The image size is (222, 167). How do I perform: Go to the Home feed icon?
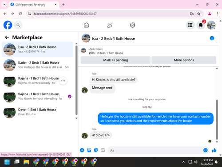pyautogui.click(x=86, y=25)
